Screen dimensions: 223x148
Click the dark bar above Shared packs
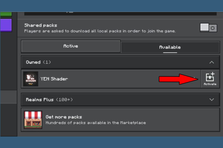(120, 14)
